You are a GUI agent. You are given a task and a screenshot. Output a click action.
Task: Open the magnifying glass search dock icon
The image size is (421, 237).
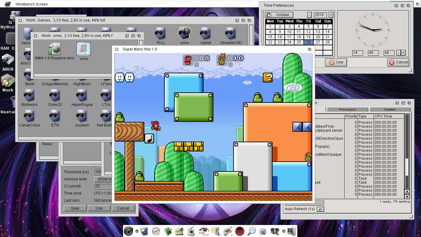click(252, 231)
